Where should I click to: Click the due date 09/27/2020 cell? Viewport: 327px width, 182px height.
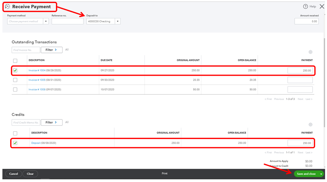pyautogui.click(x=107, y=71)
